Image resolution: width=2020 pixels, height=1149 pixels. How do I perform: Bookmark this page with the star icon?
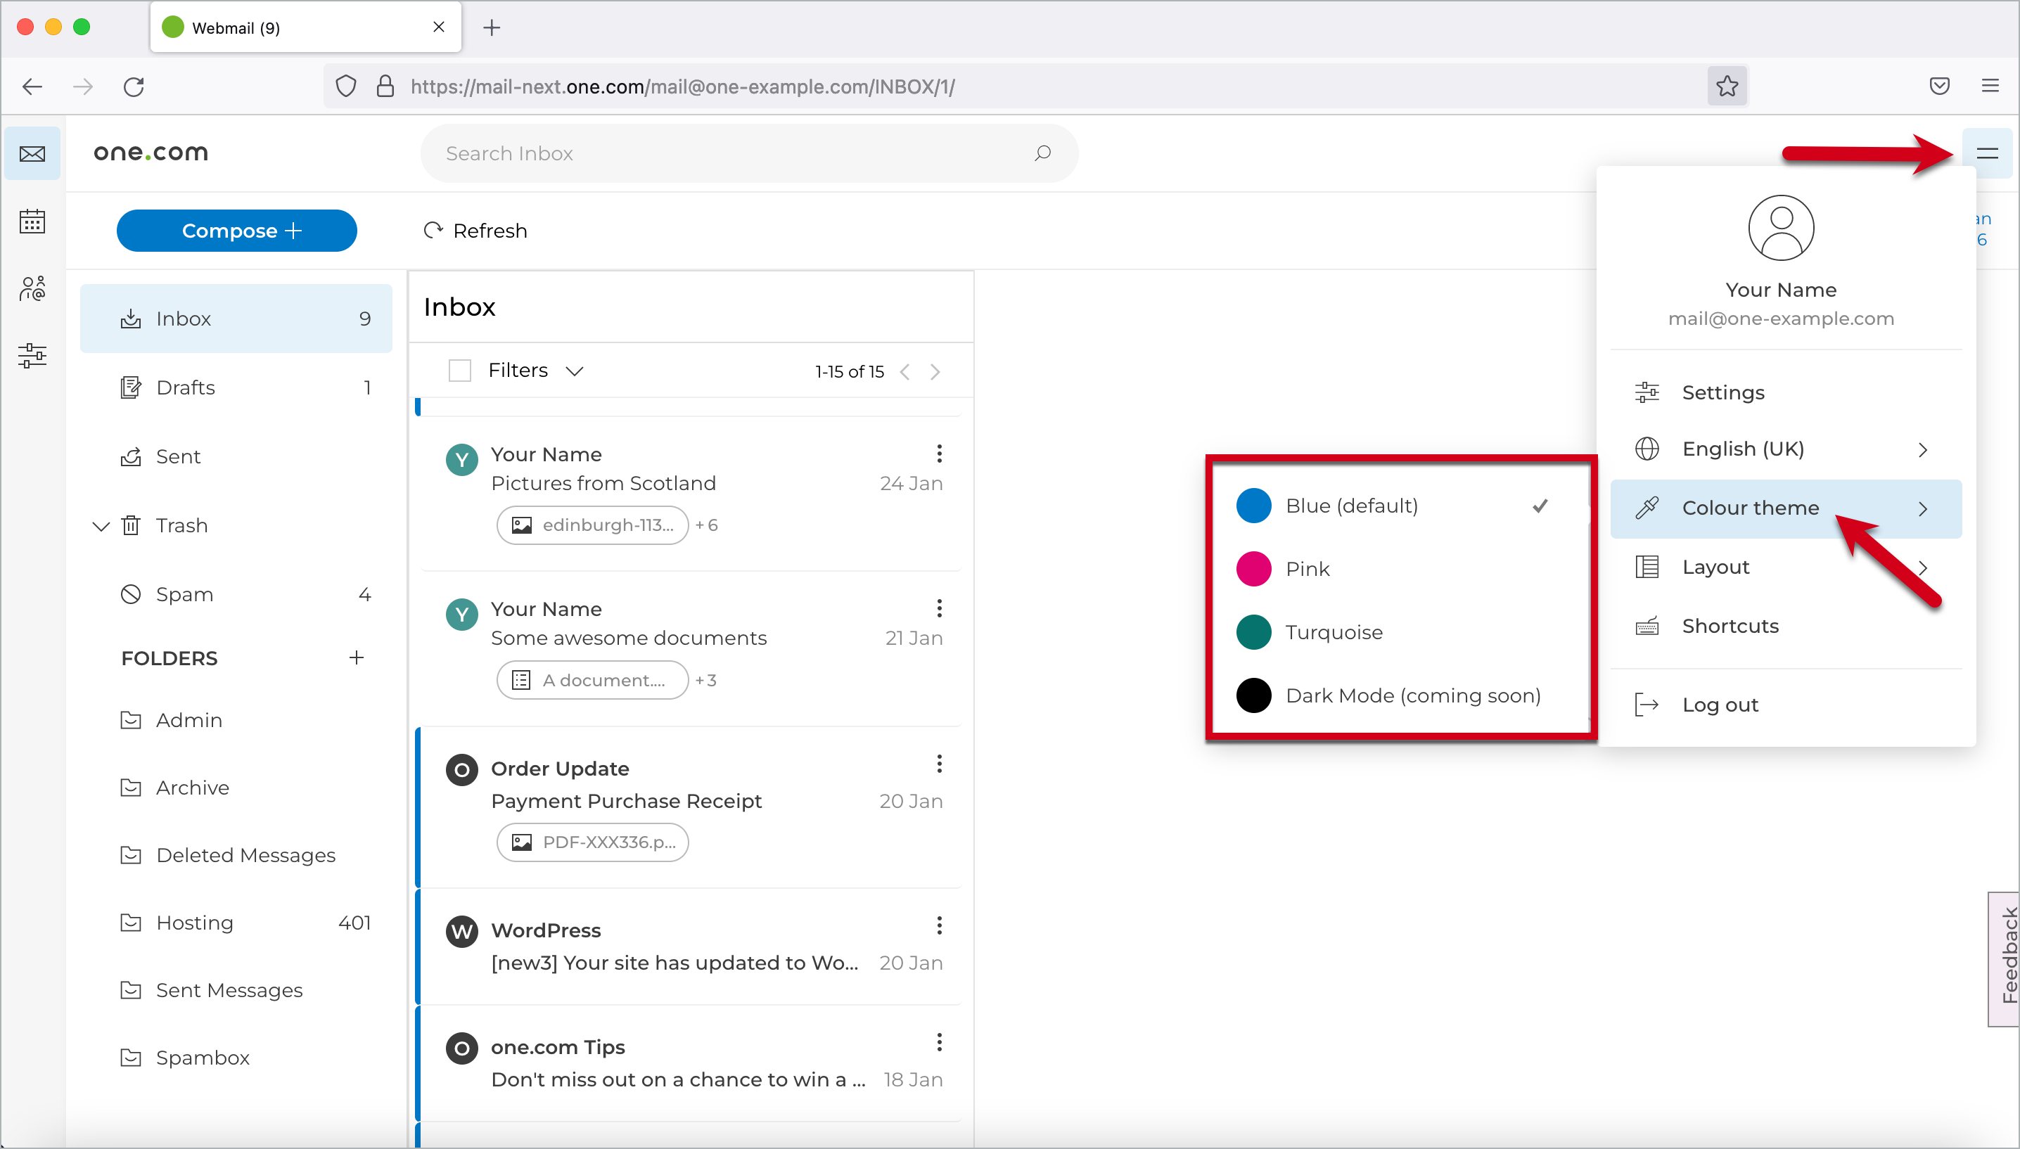coord(1727,86)
